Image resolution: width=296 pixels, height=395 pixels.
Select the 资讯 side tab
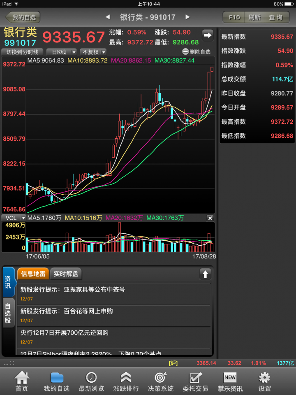pyautogui.click(x=8, y=282)
